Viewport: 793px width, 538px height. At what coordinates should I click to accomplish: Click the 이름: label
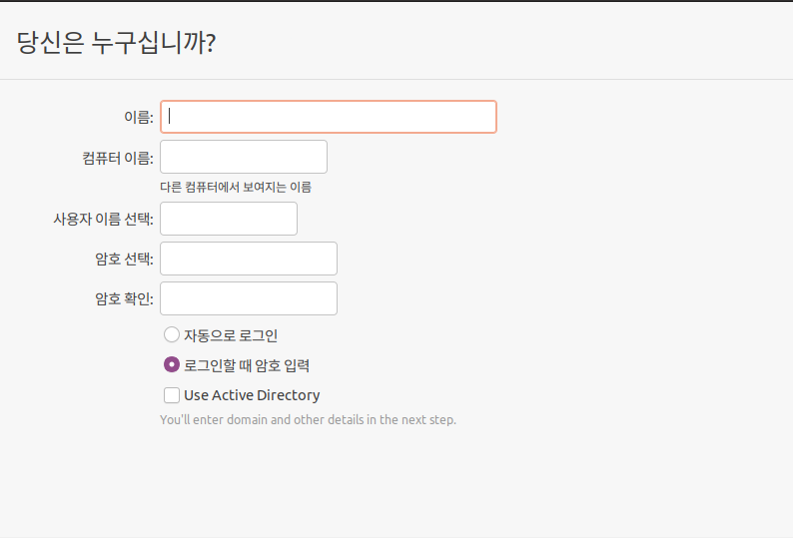(139, 117)
